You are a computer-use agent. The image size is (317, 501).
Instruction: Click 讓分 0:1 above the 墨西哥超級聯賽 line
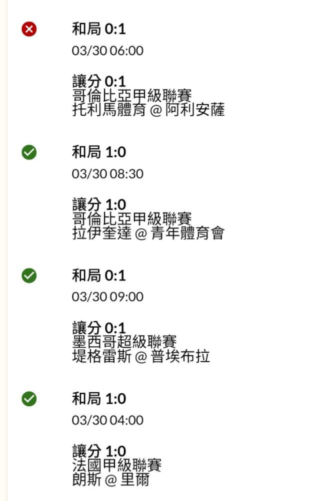point(99,328)
